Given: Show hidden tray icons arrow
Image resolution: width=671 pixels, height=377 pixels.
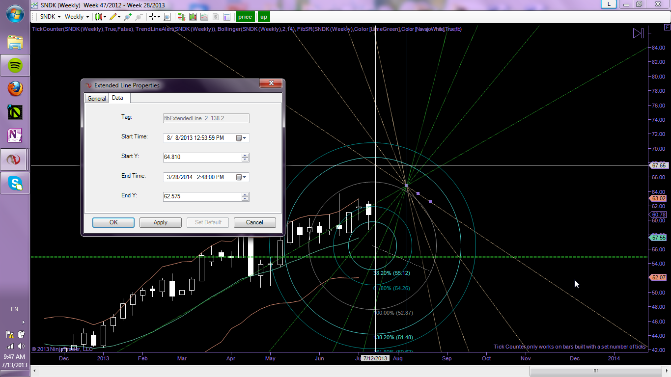Looking at the screenshot, I should 23,323.
